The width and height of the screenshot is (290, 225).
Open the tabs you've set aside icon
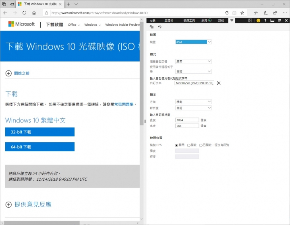click(4, 4)
